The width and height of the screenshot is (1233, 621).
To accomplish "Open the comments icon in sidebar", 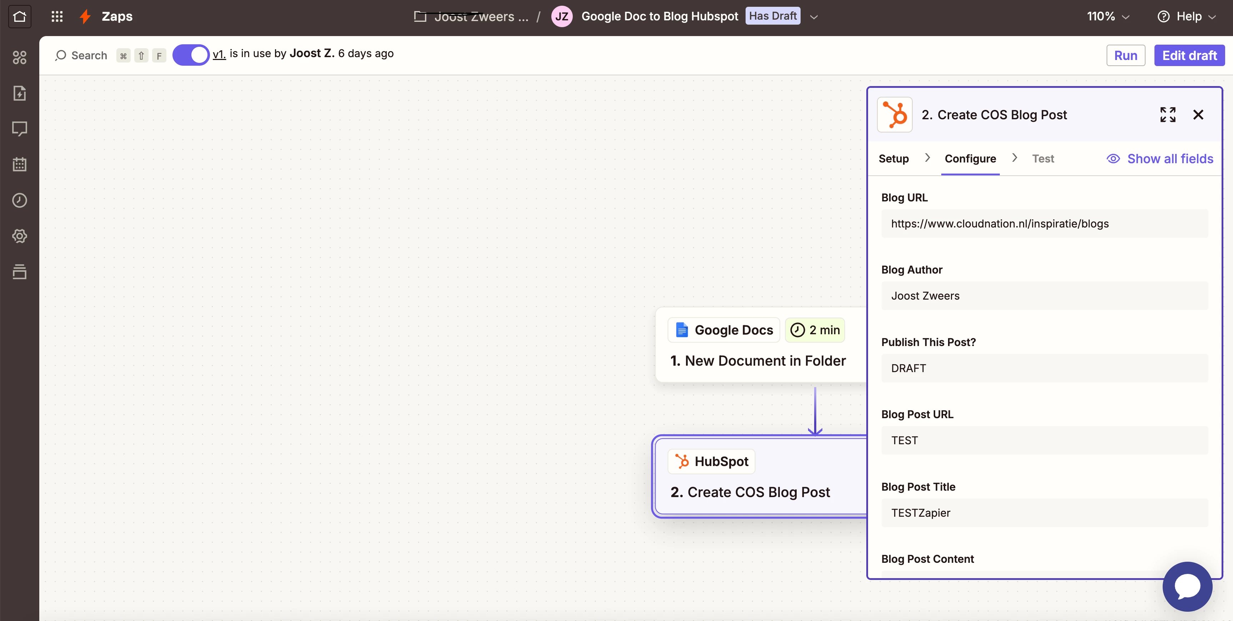I will tap(20, 128).
